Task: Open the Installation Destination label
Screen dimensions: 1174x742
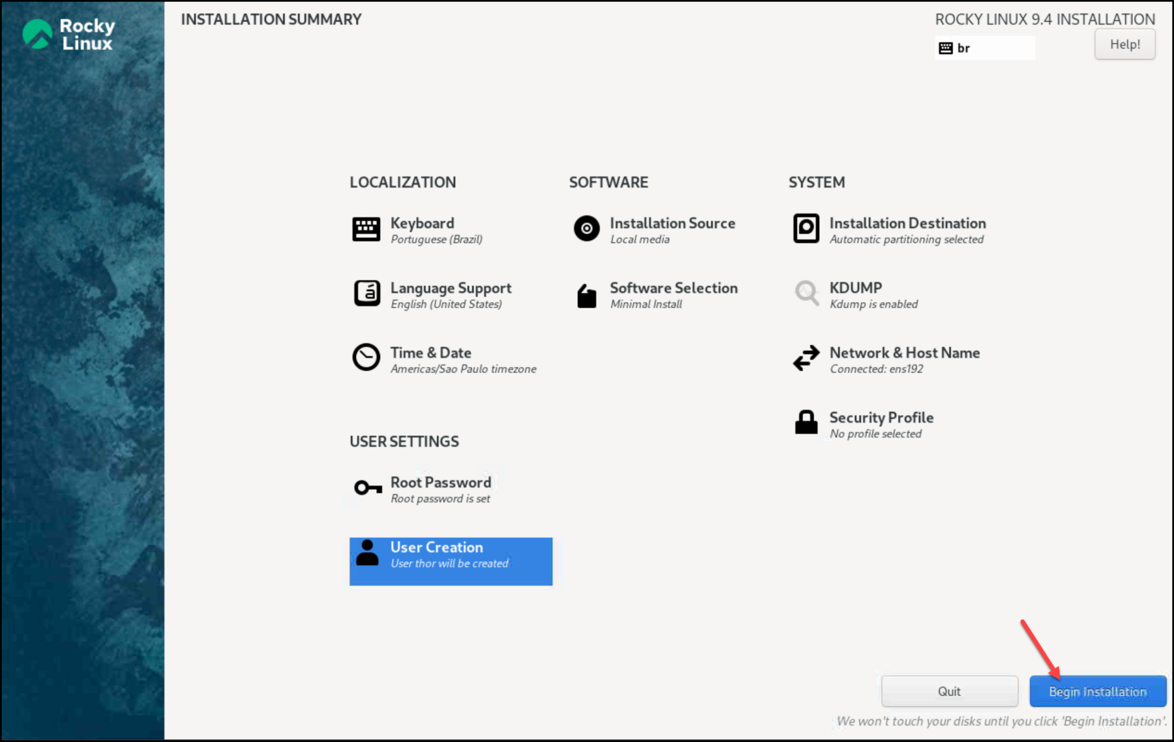Action: (x=907, y=223)
